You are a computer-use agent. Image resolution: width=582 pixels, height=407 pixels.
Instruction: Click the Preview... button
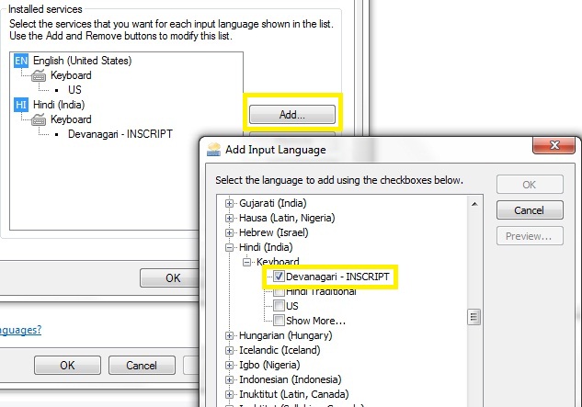(530, 236)
